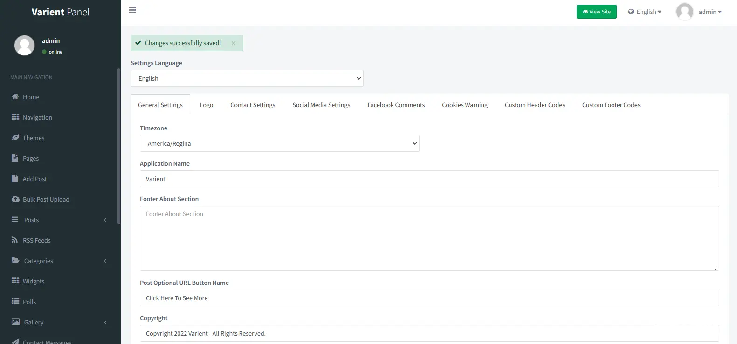Dismiss the 'Changes successfully saved' alert
The image size is (737, 344).
(234, 43)
